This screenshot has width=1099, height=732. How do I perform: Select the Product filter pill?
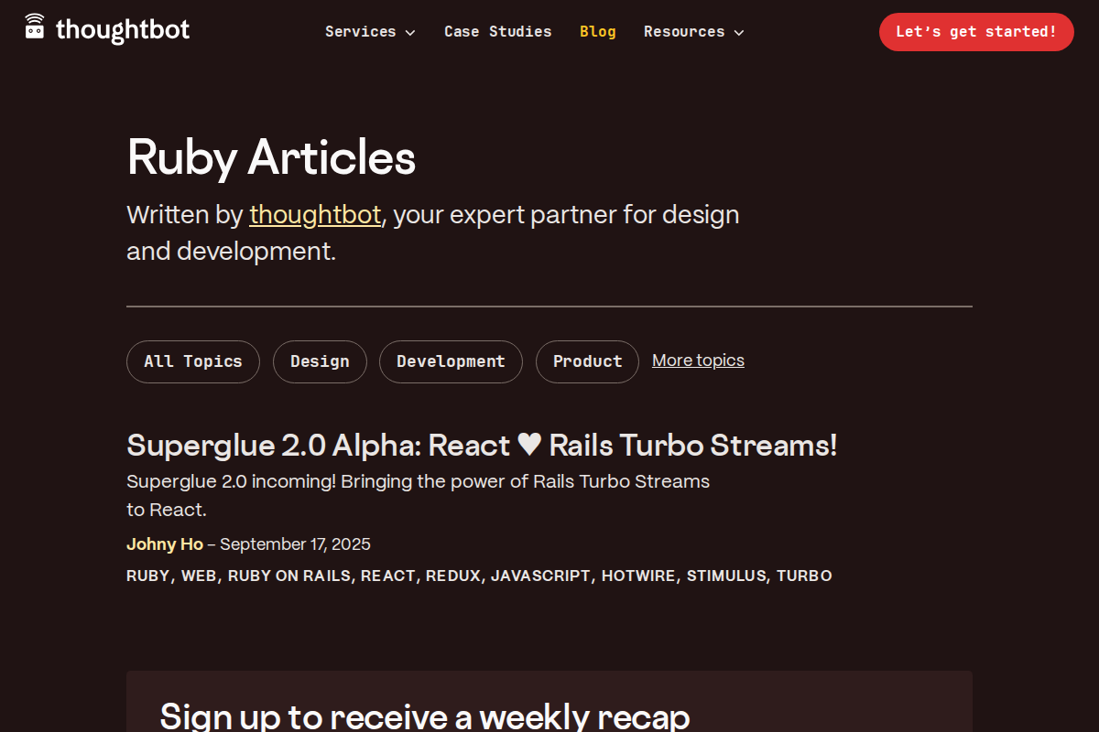click(587, 361)
